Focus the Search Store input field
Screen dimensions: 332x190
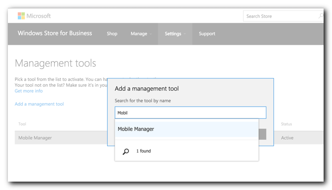tap(283, 16)
